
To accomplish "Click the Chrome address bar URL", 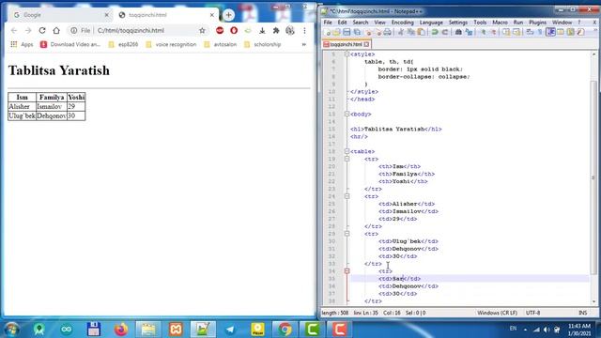I will coord(131,30).
